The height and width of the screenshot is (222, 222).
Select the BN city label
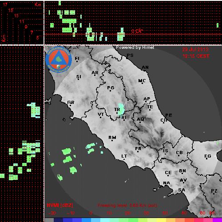pos(182,171)
